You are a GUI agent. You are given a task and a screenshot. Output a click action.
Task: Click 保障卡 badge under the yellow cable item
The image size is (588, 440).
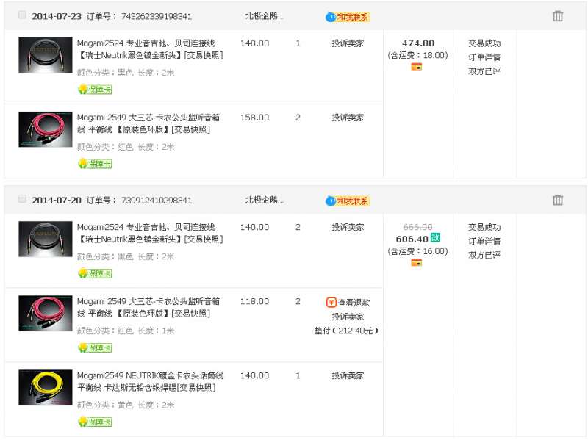click(x=95, y=422)
